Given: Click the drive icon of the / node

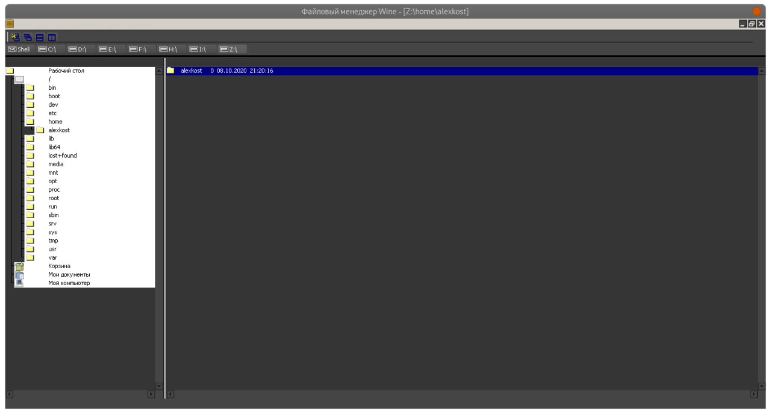Looking at the screenshot, I should pos(20,79).
